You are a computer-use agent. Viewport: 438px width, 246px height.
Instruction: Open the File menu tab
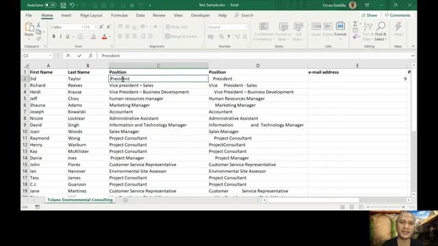(29, 15)
